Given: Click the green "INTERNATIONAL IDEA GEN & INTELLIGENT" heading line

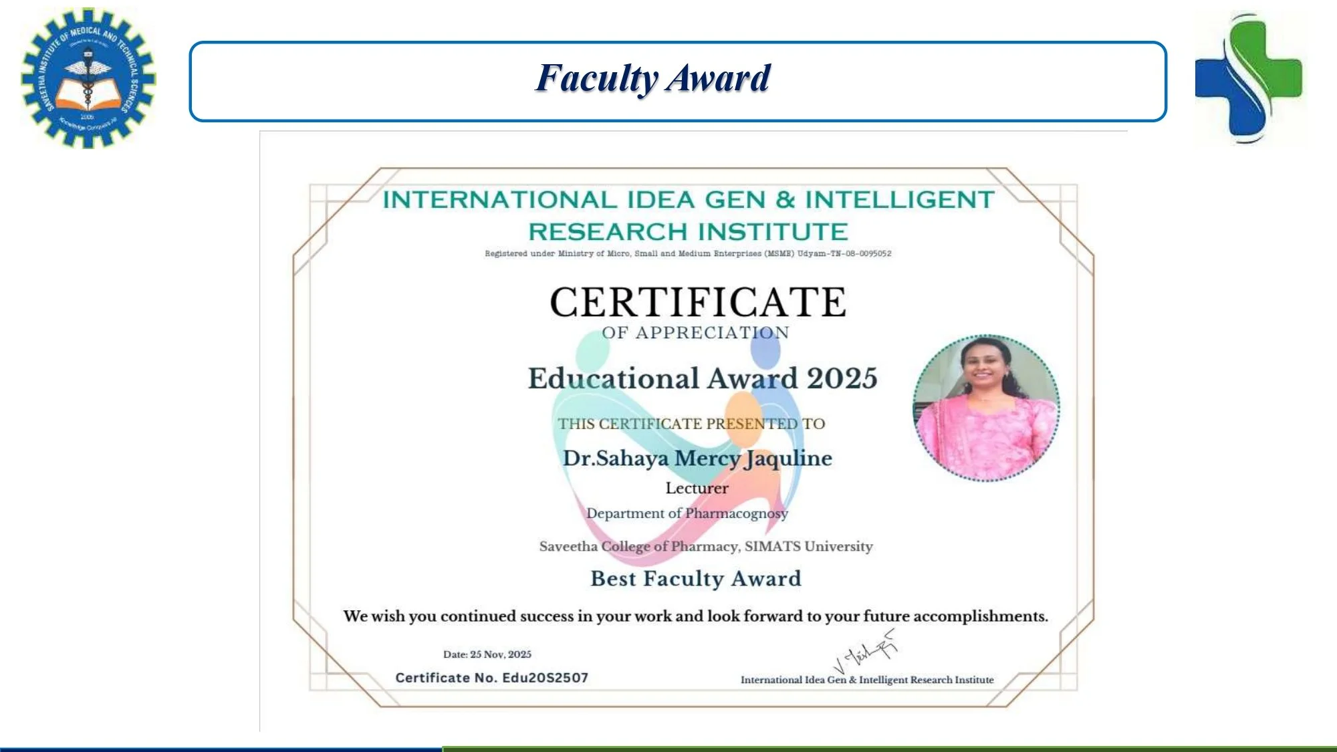Looking at the screenshot, I should [x=689, y=199].
